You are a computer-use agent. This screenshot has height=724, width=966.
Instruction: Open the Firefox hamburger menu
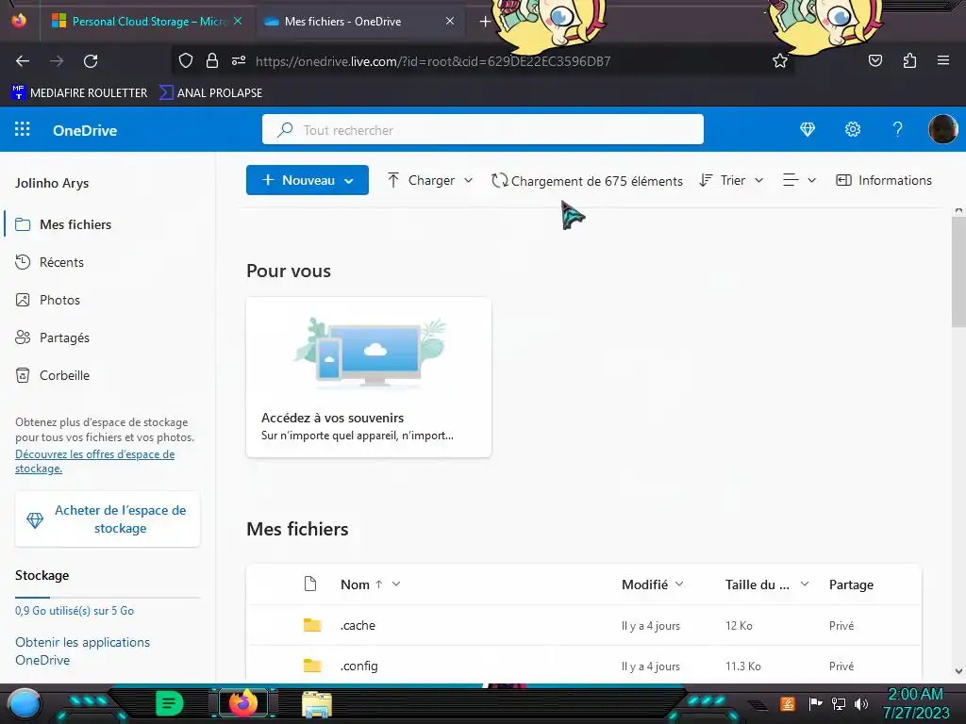[943, 61]
